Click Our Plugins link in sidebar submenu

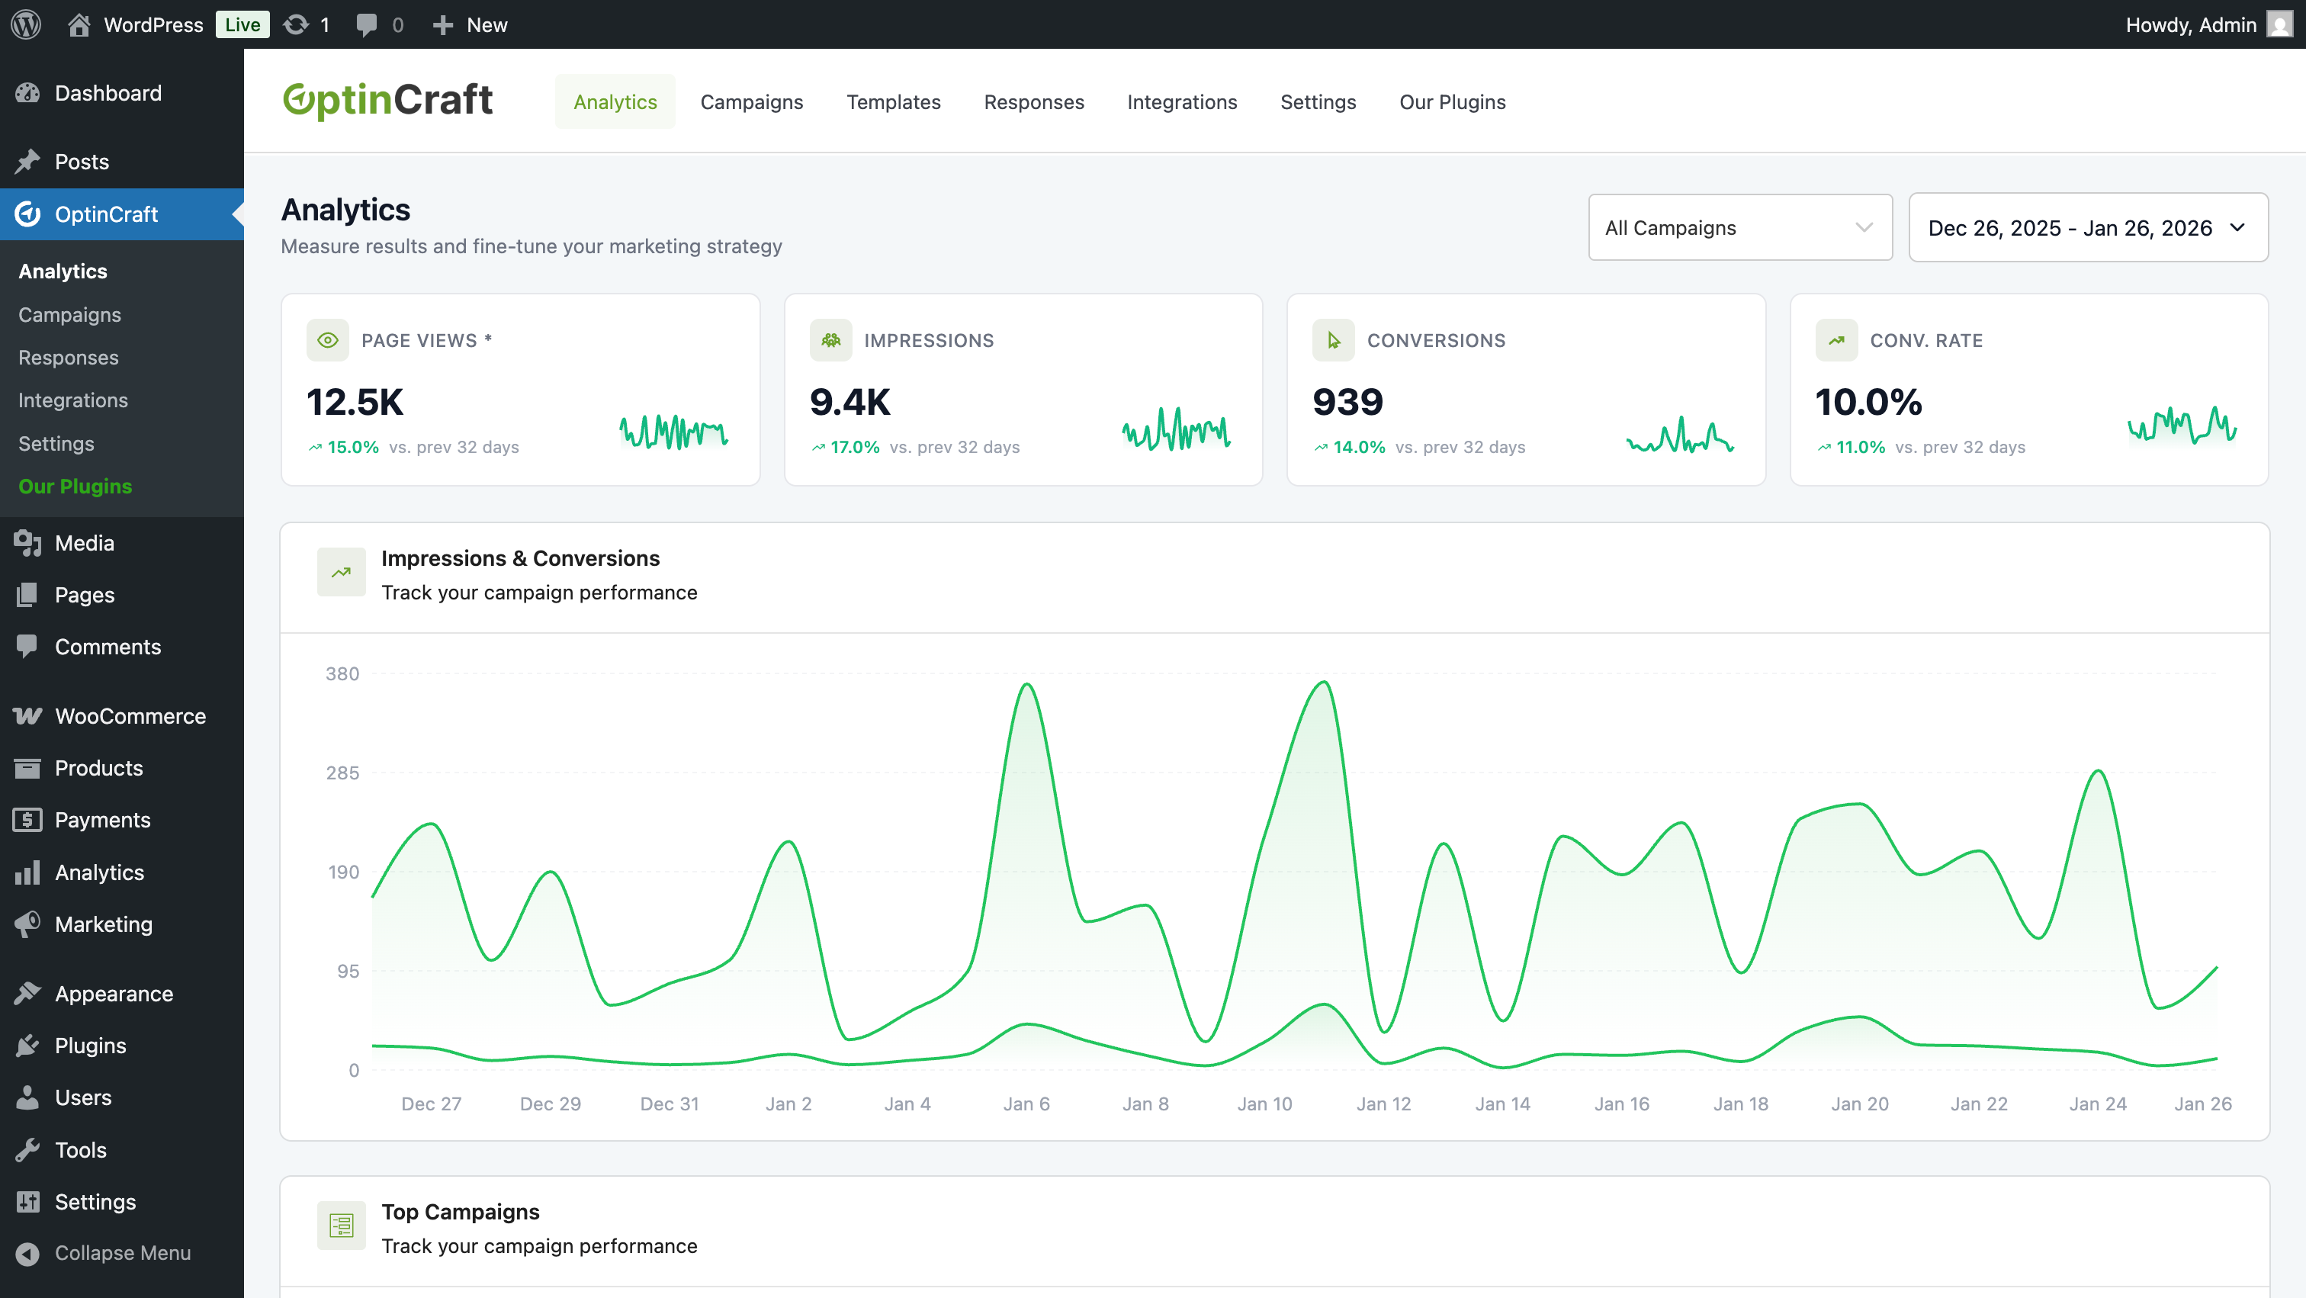click(75, 486)
